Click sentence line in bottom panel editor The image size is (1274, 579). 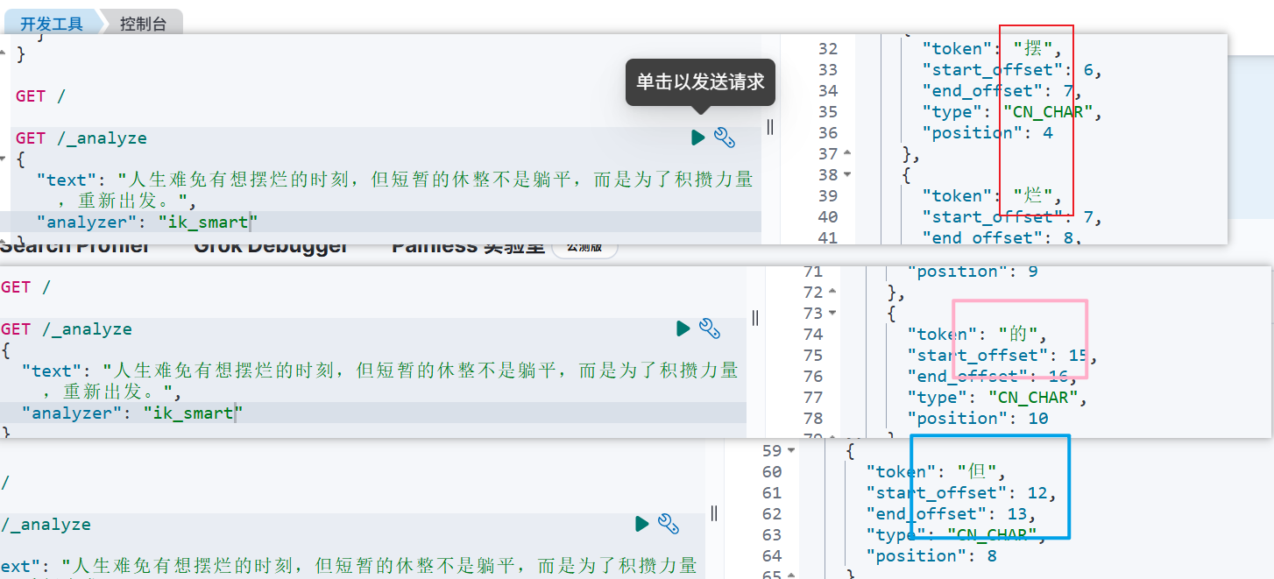click(x=349, y=566)
